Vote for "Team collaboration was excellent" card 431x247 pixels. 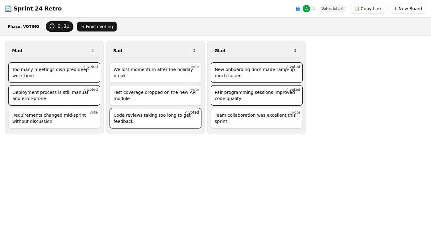click(x=296, y=112)
